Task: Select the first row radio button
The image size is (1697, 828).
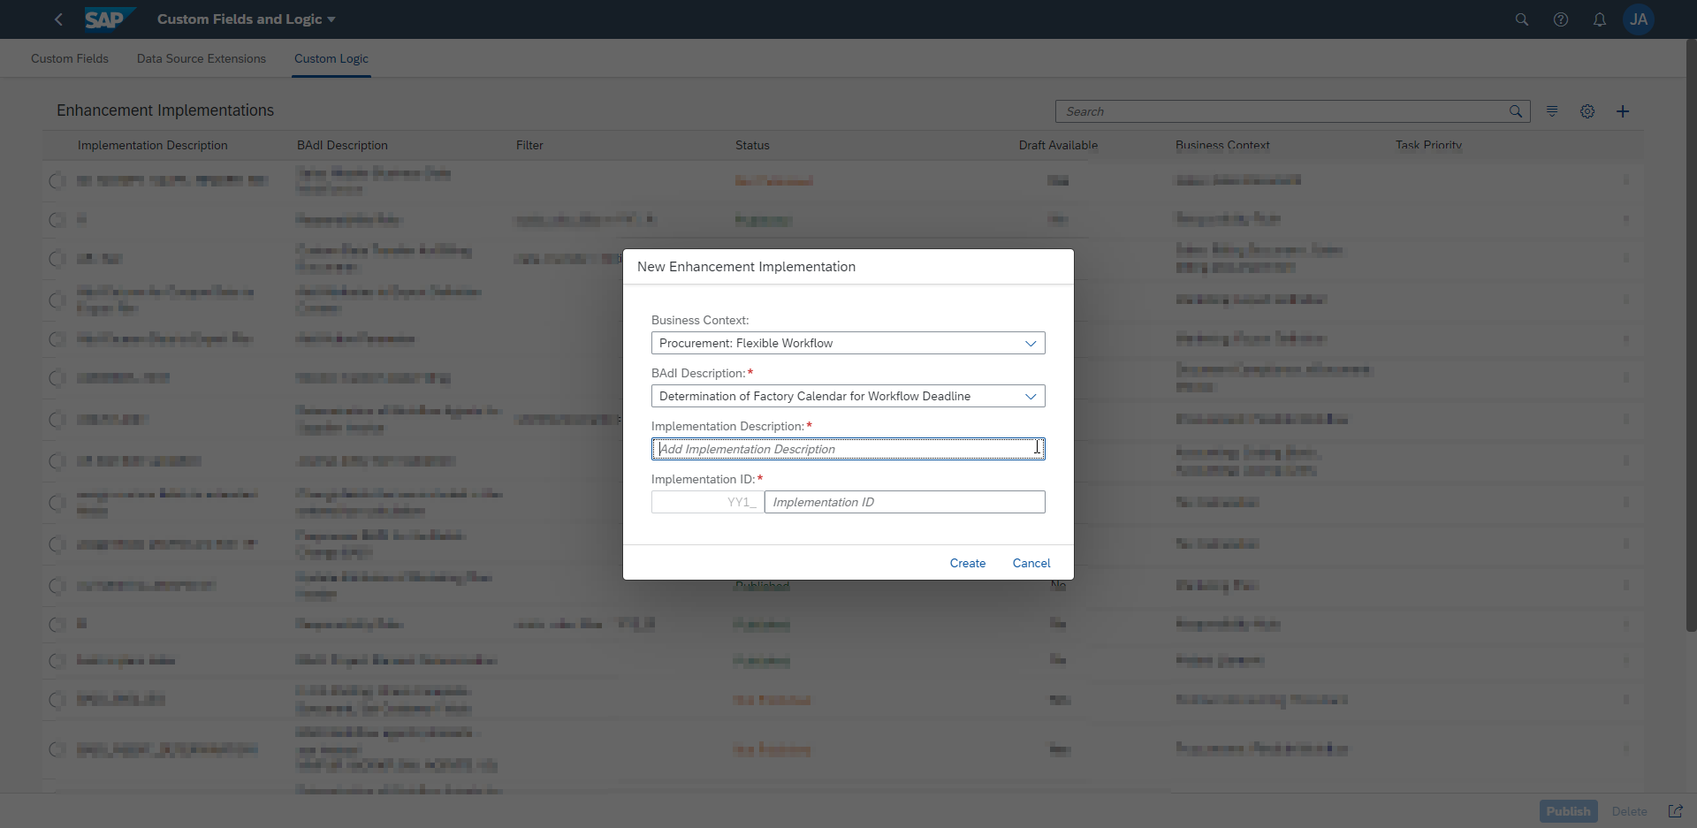Action: point(57,181)
